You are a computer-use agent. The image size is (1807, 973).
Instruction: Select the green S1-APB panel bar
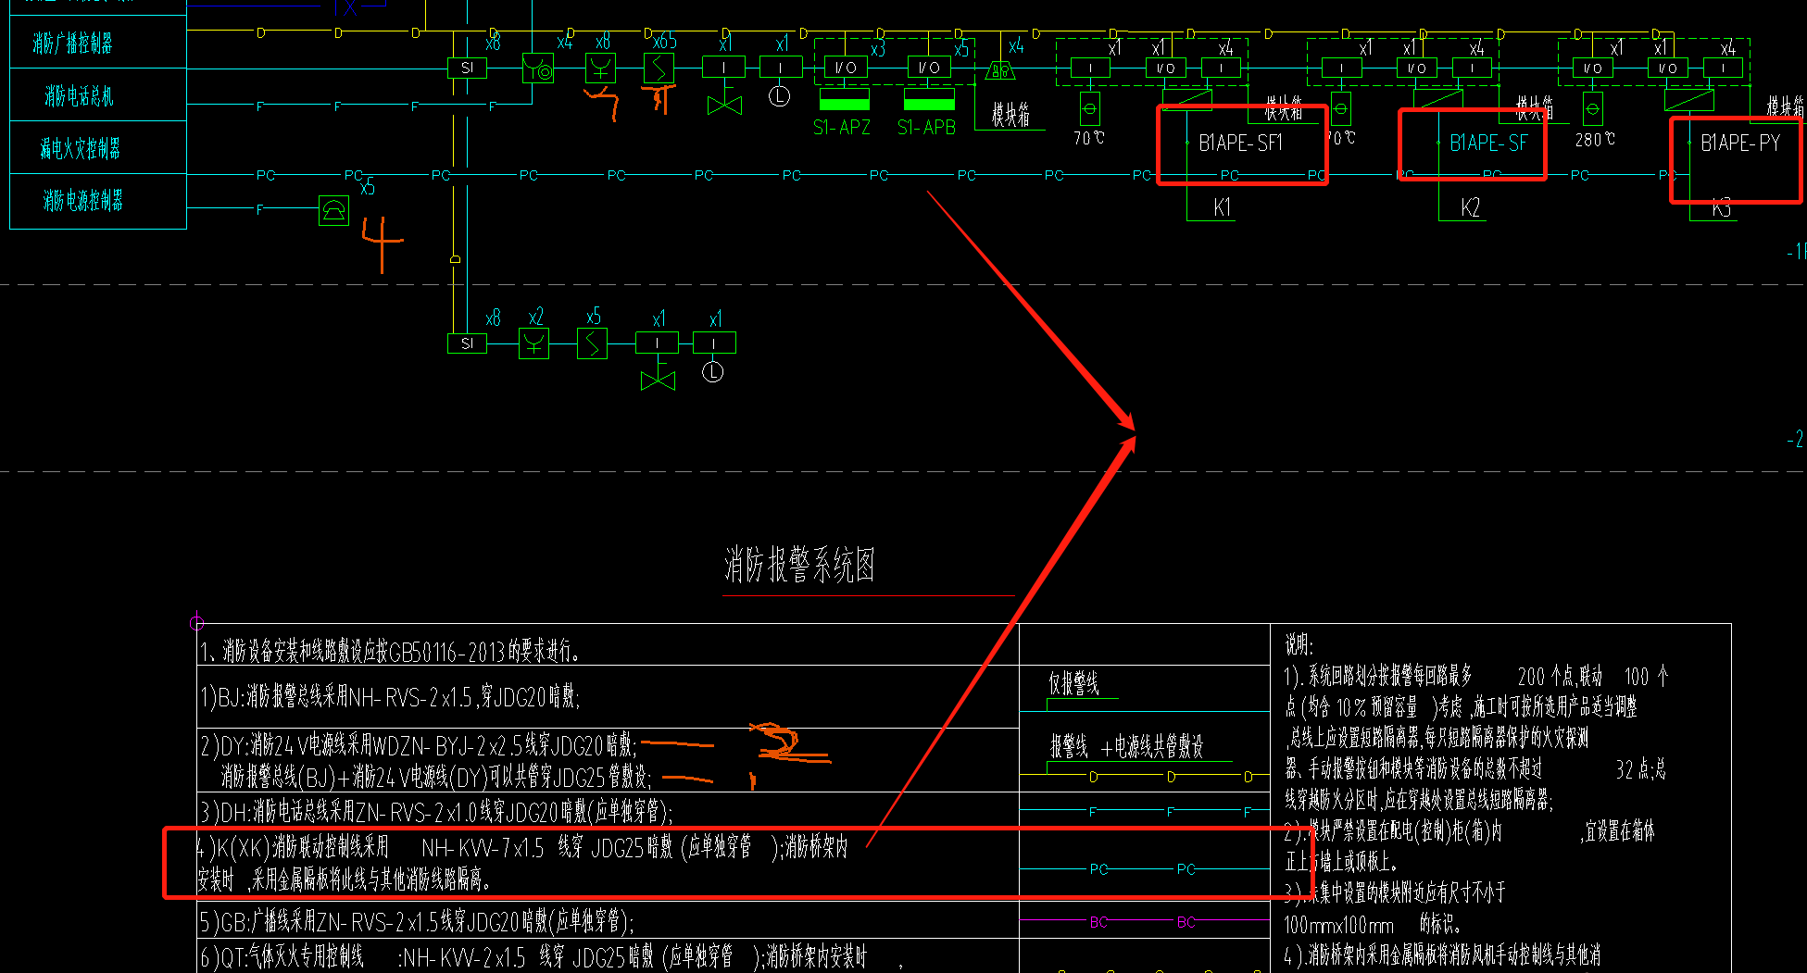[x=929, y=99]
